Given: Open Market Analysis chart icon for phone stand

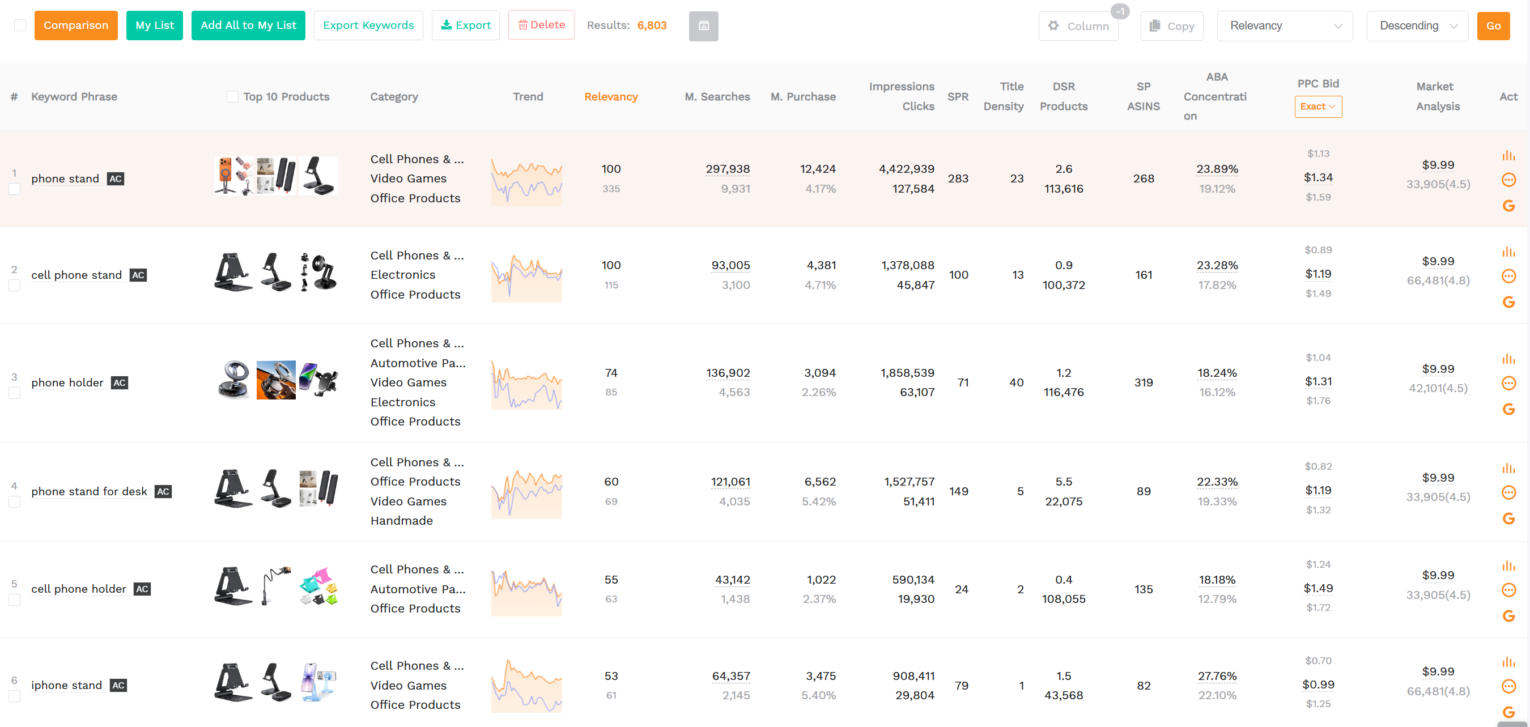Looking at the screenshot, I should 1509,155.
